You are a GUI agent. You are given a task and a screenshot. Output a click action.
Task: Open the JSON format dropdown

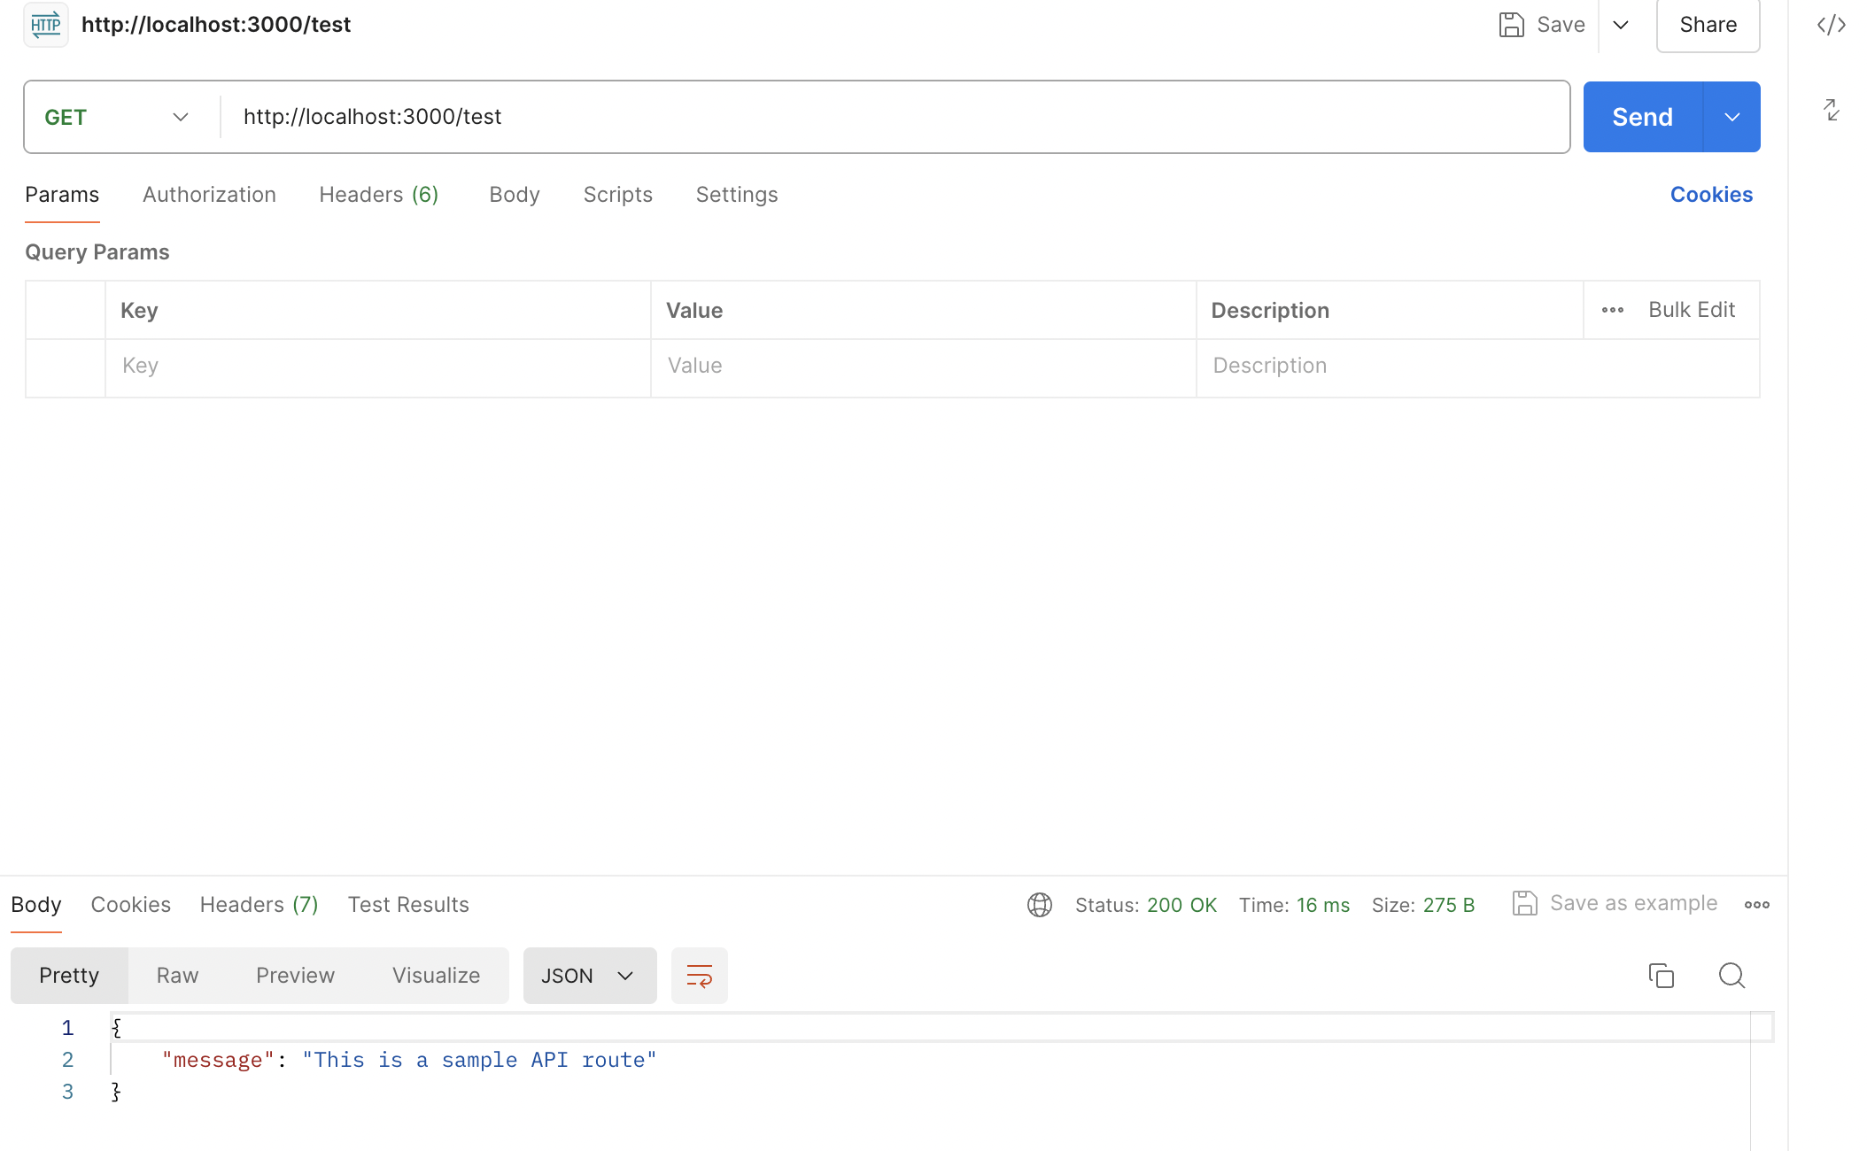(589, 976)
